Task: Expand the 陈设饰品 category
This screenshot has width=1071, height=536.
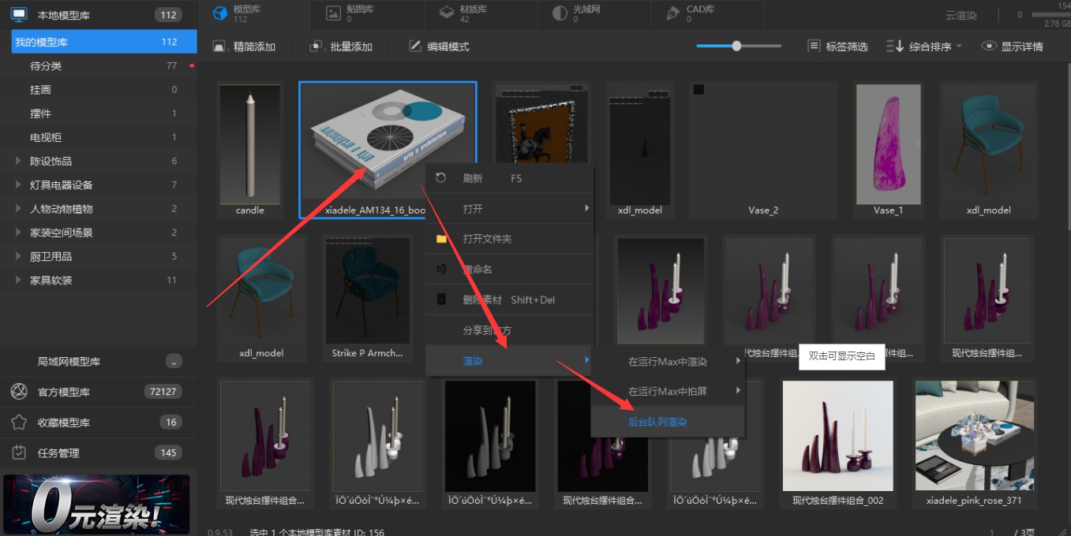Action: [x=19, y=161]
